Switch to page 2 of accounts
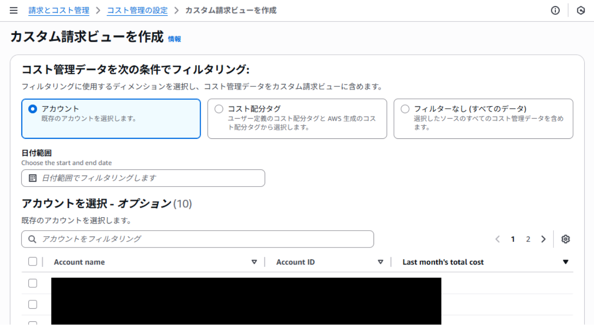The height and width of the screenshot is (325, 594). 528,239
